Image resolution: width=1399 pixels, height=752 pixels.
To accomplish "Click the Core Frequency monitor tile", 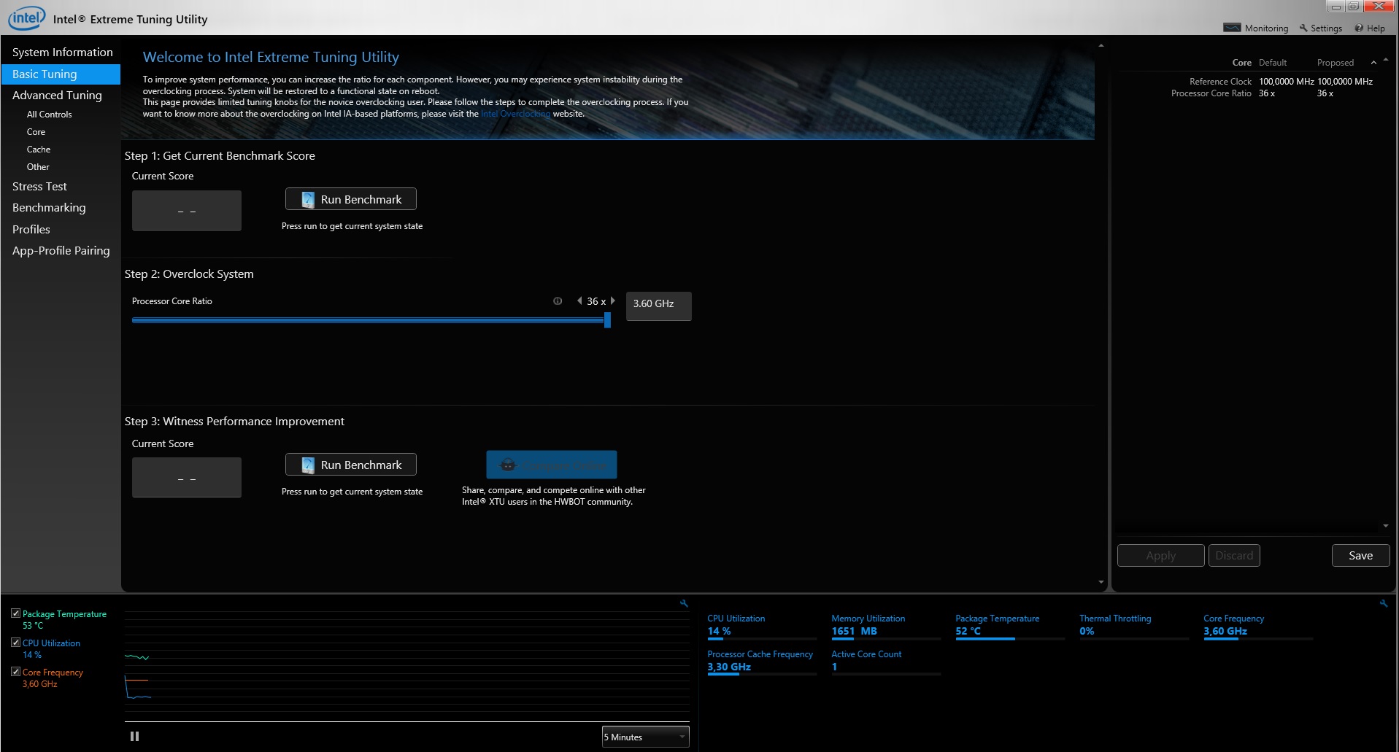I will (1258, 627).
